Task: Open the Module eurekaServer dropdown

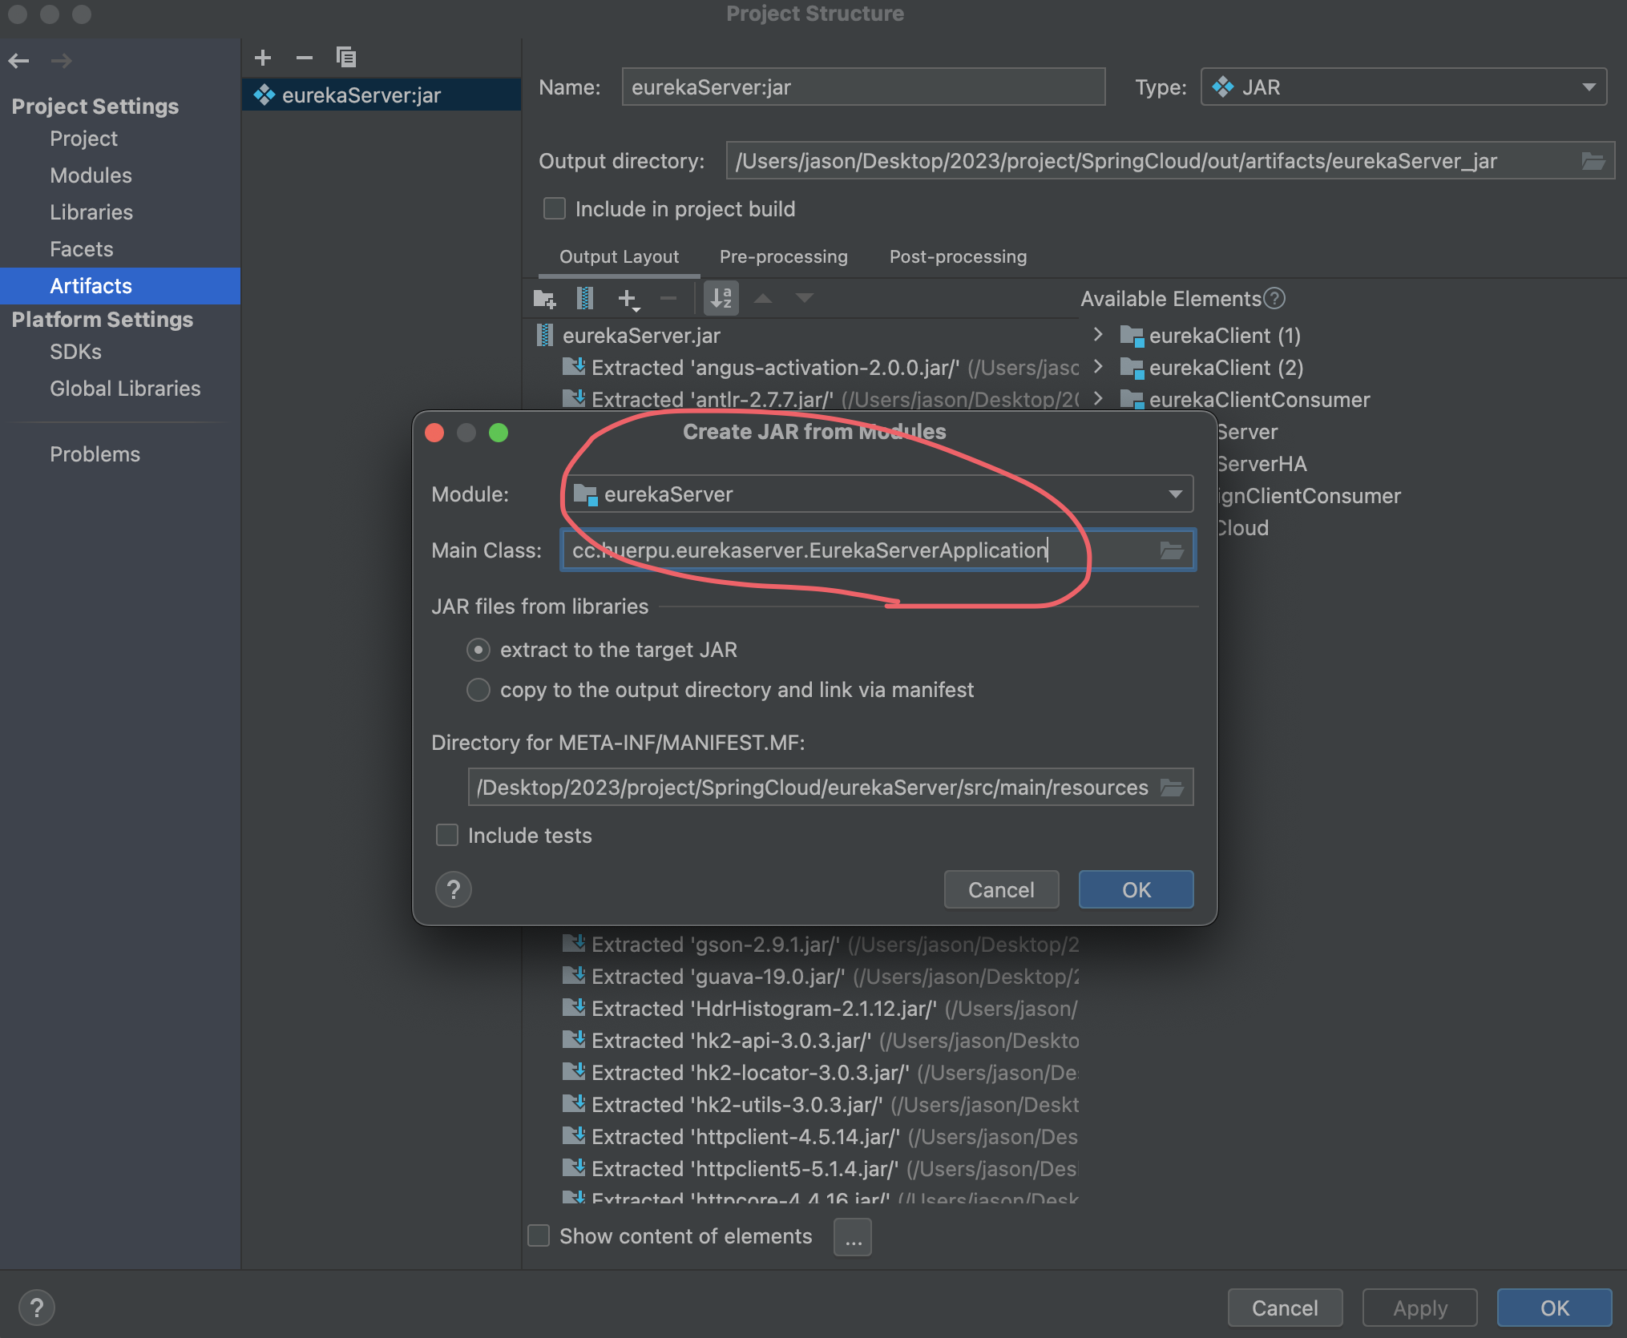Action: pos(1175,494)
